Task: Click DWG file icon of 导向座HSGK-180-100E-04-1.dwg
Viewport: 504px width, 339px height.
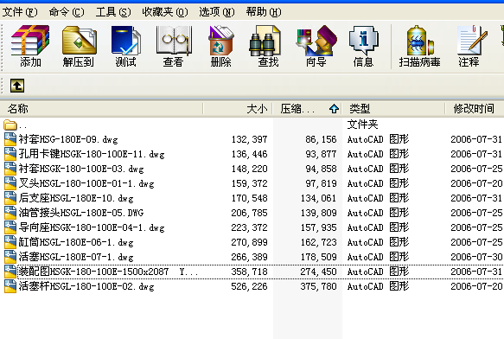Action: coord(10,227)
